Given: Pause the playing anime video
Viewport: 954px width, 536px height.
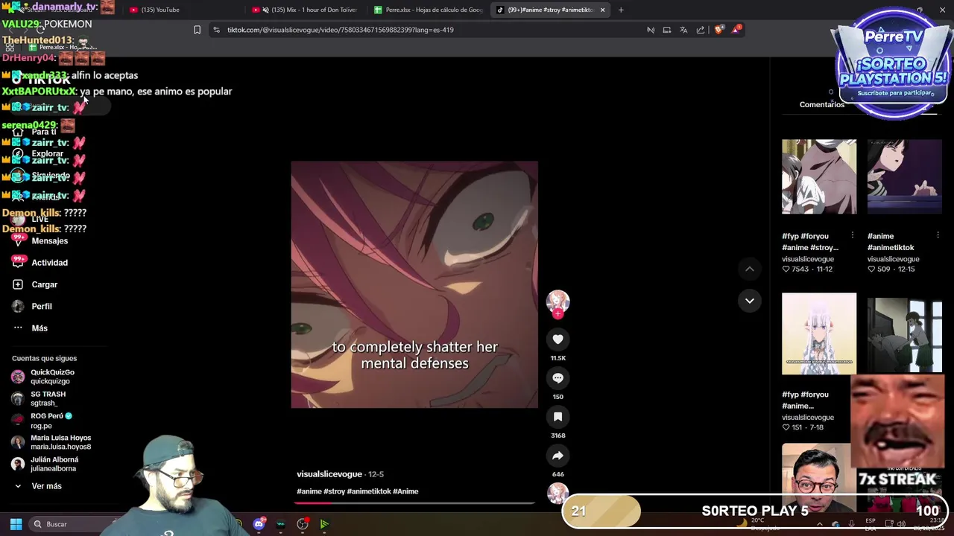Looking at the screenshot, I should (x=414, y=284).
